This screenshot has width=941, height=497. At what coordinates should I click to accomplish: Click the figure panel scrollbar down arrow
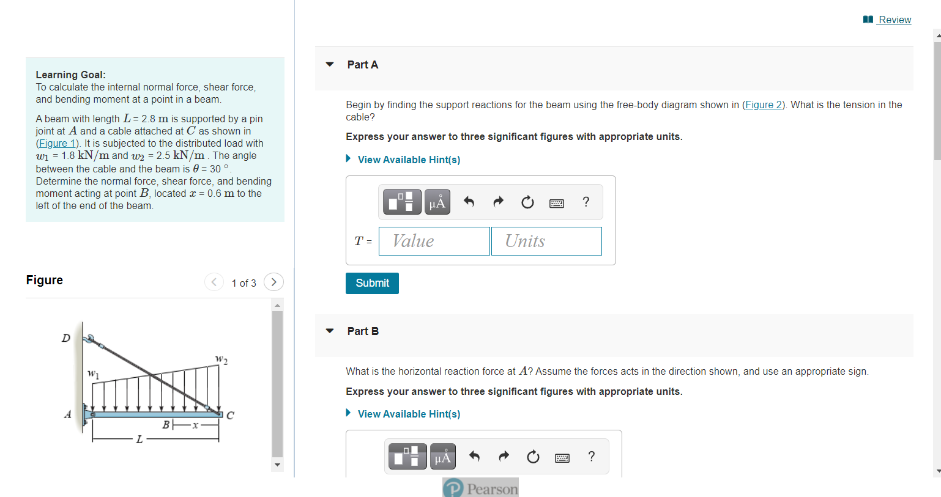pos(277,465)
